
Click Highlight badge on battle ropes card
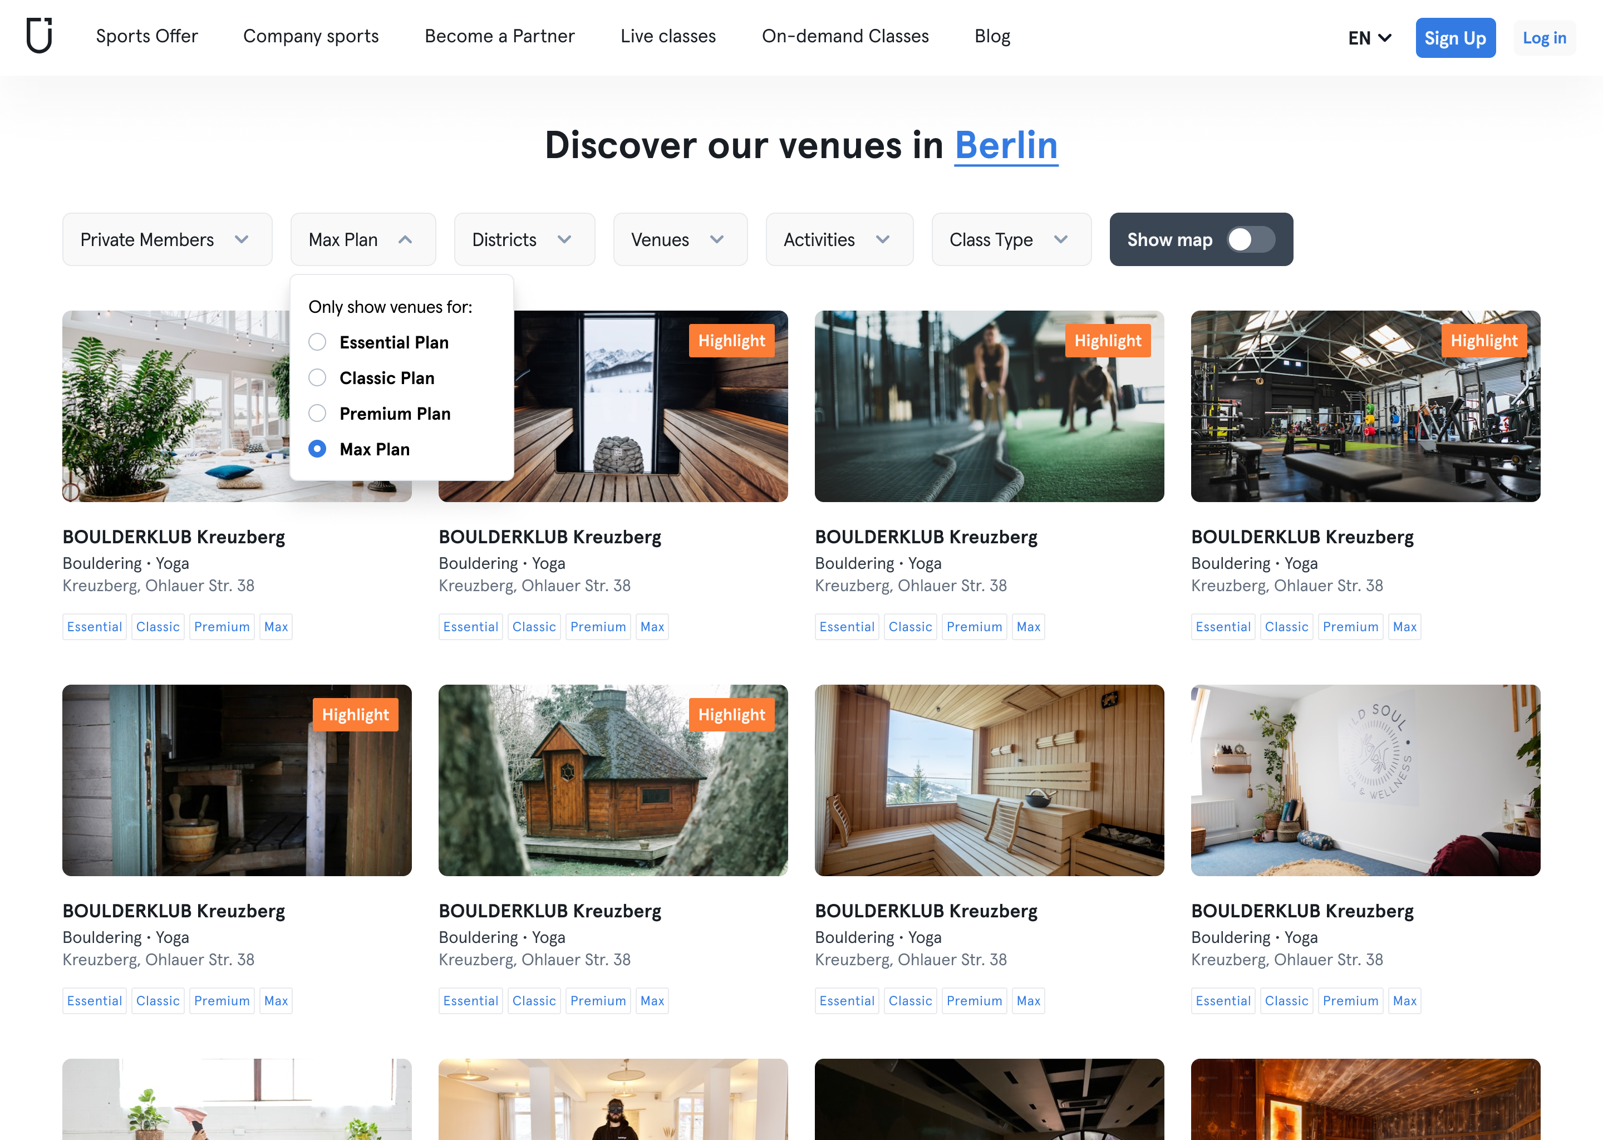click(x=1108, y=341)
